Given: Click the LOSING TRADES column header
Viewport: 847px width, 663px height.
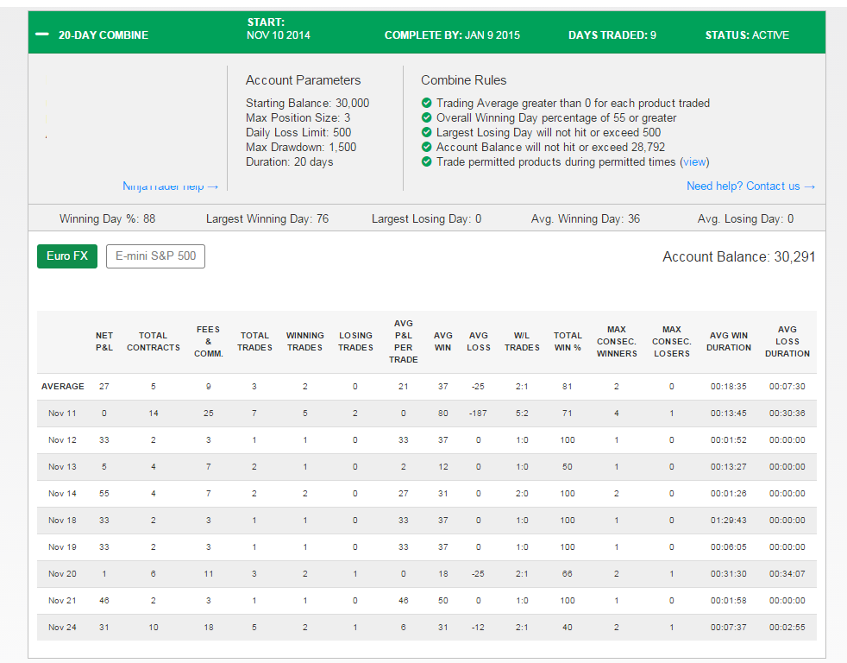Looking at the screenshot, I should pyautogui.click(x=355, y=341).
